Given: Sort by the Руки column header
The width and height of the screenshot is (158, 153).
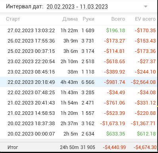Looking at the screenshot, I should click(89, 19).
